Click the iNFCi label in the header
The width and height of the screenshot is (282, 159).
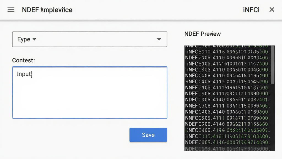pyautogui.click(x=251, y=10)
